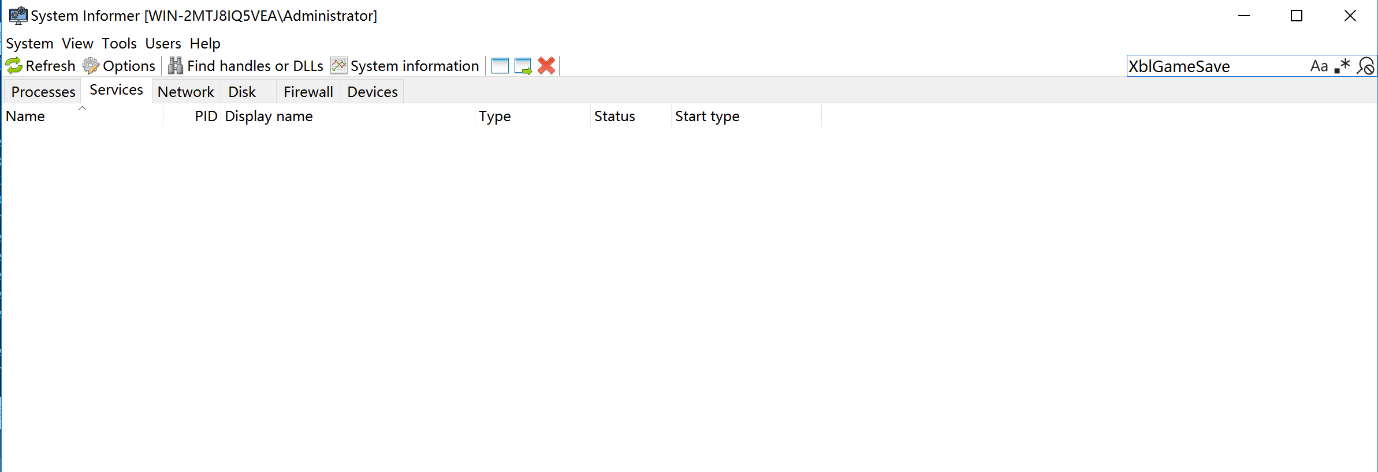Sort by the Status column header
The image size is (1378, 472).
(614, 116)
